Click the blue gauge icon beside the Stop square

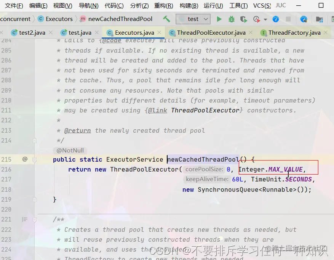pyautogui.click(x=276, y=19)
